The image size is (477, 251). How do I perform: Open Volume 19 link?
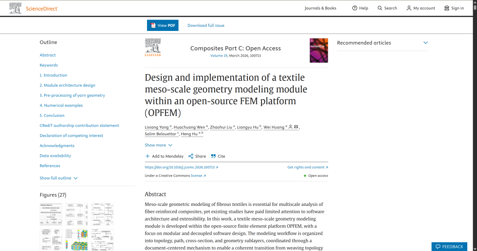click(219, 56)
